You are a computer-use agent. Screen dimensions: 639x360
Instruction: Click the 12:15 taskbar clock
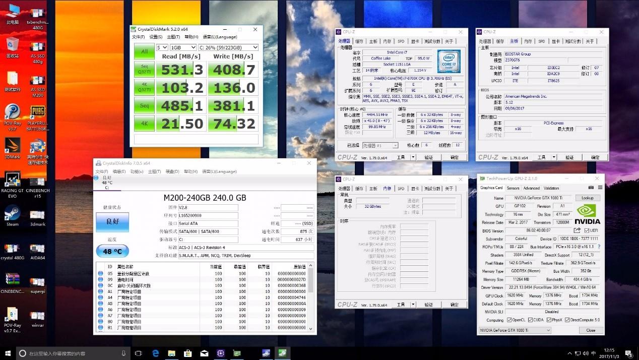(x=609, y=350)
